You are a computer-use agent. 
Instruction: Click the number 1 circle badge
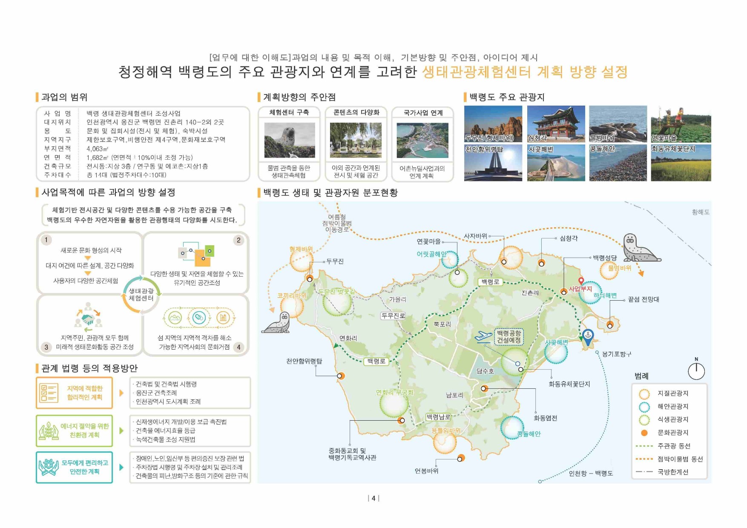(x=46, y=240)
